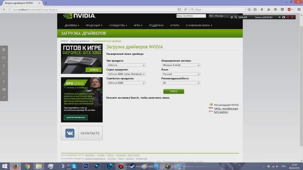Open the ДРАЙВЕРЫ menu
This screenshot has width=303, height=170.
(x=72, y=25)
